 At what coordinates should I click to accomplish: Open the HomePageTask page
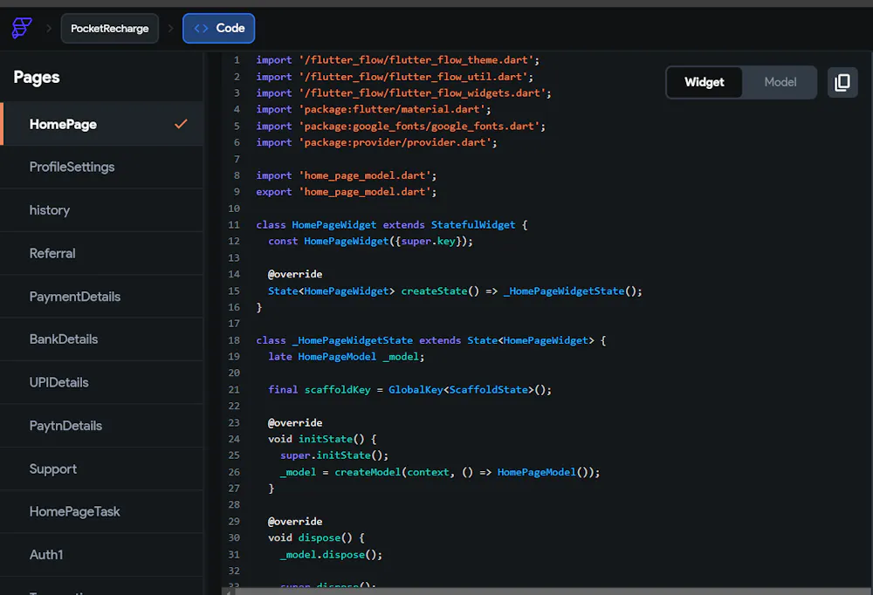[102, 511]
